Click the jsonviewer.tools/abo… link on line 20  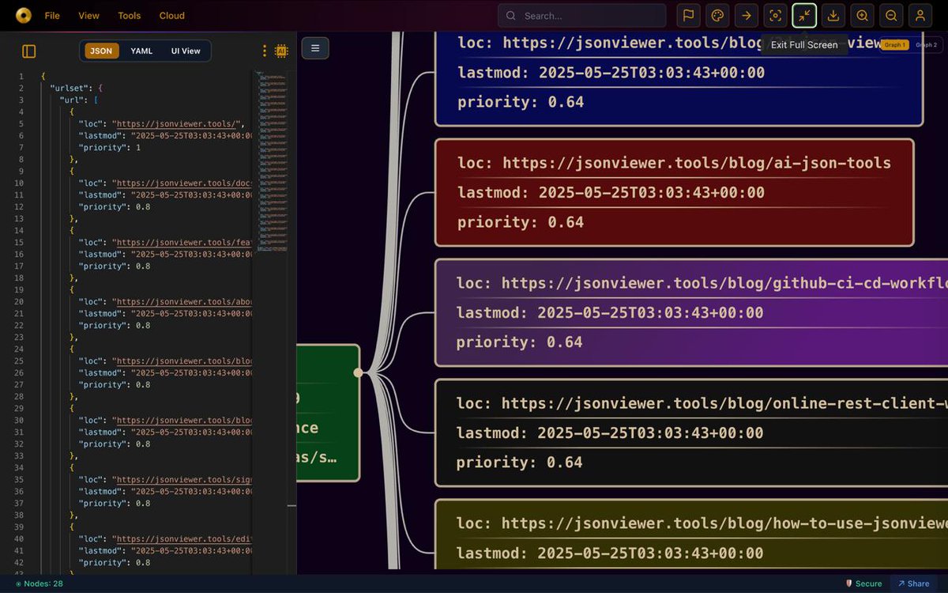point(184,302)
